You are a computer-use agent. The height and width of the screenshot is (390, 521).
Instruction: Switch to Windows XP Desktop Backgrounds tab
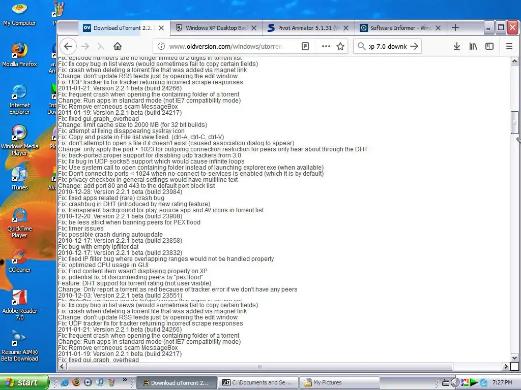216,28
